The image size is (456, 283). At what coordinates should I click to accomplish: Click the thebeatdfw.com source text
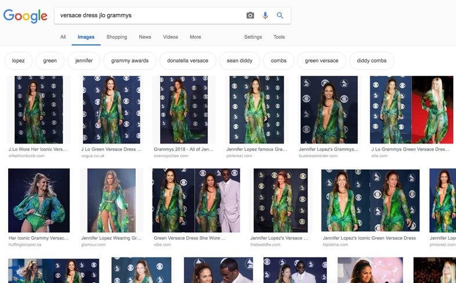point(265,245)
